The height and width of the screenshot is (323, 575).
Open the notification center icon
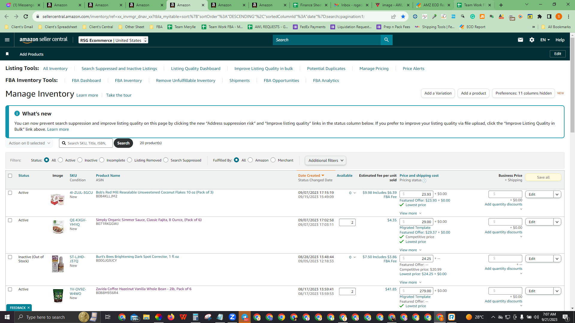tap(565, 317)
